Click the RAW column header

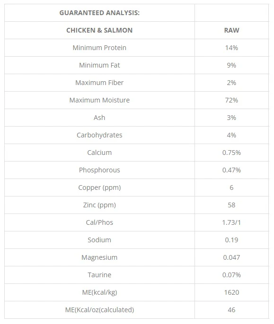click(231, 30)
